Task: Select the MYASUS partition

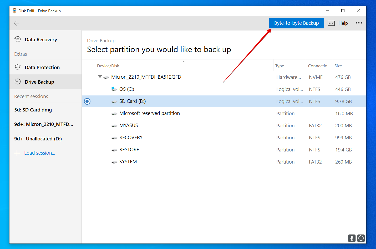Action: pyautogui.click(x=129, y=125)
